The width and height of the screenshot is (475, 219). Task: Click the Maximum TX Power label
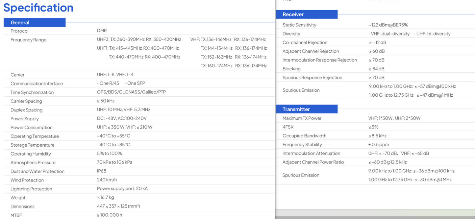[302, 118]
